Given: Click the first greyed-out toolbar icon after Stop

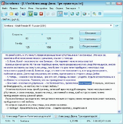Looking at the screenshot, I should (48, 14).
